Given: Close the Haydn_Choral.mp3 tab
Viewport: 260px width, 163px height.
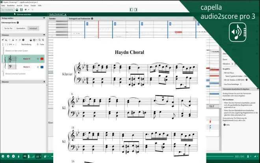Looking at the screenshot, I should point(65,15).
